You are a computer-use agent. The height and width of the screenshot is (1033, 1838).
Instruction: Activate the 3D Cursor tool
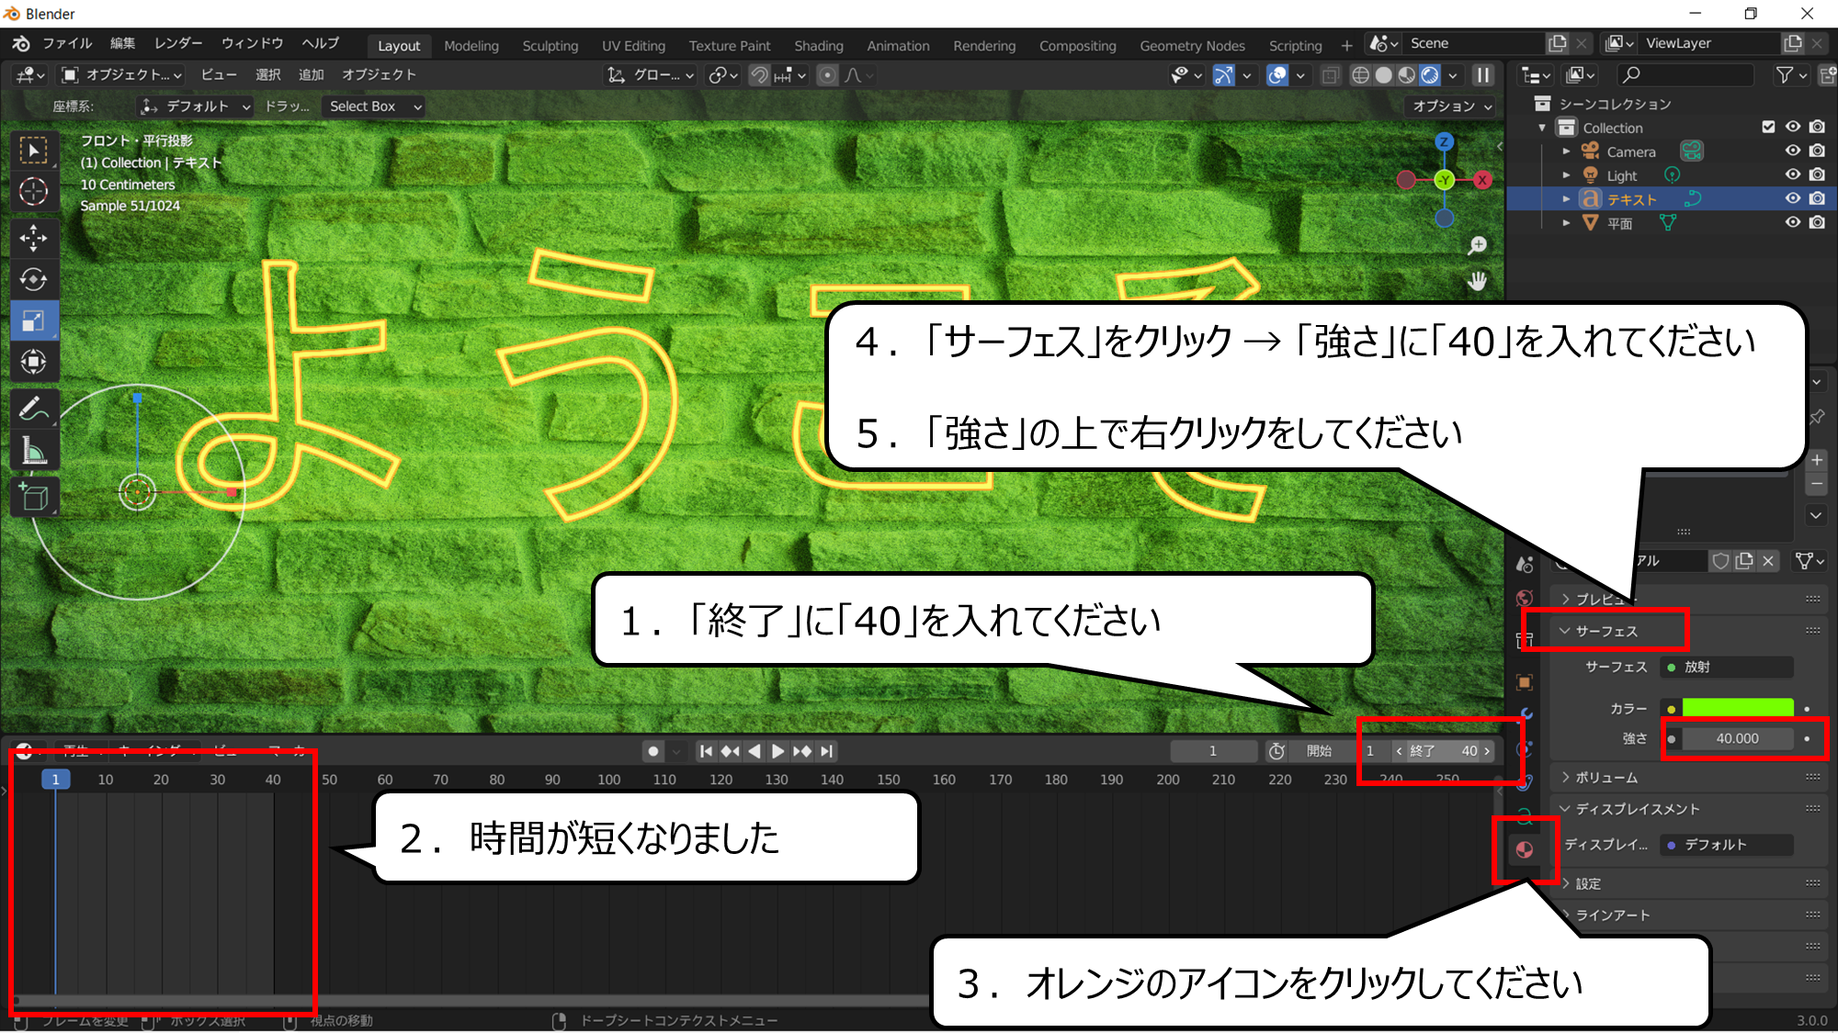click(x=34, y=192)
